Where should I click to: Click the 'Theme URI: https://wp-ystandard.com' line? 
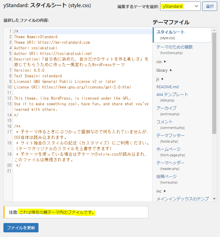click(x=52, y=42)
